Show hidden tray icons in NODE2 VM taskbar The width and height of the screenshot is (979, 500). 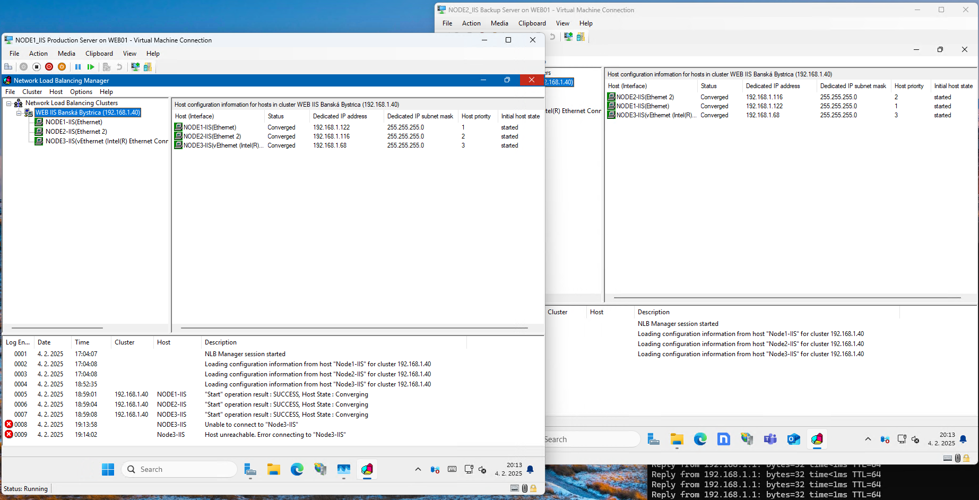click(x=868, y=439)
